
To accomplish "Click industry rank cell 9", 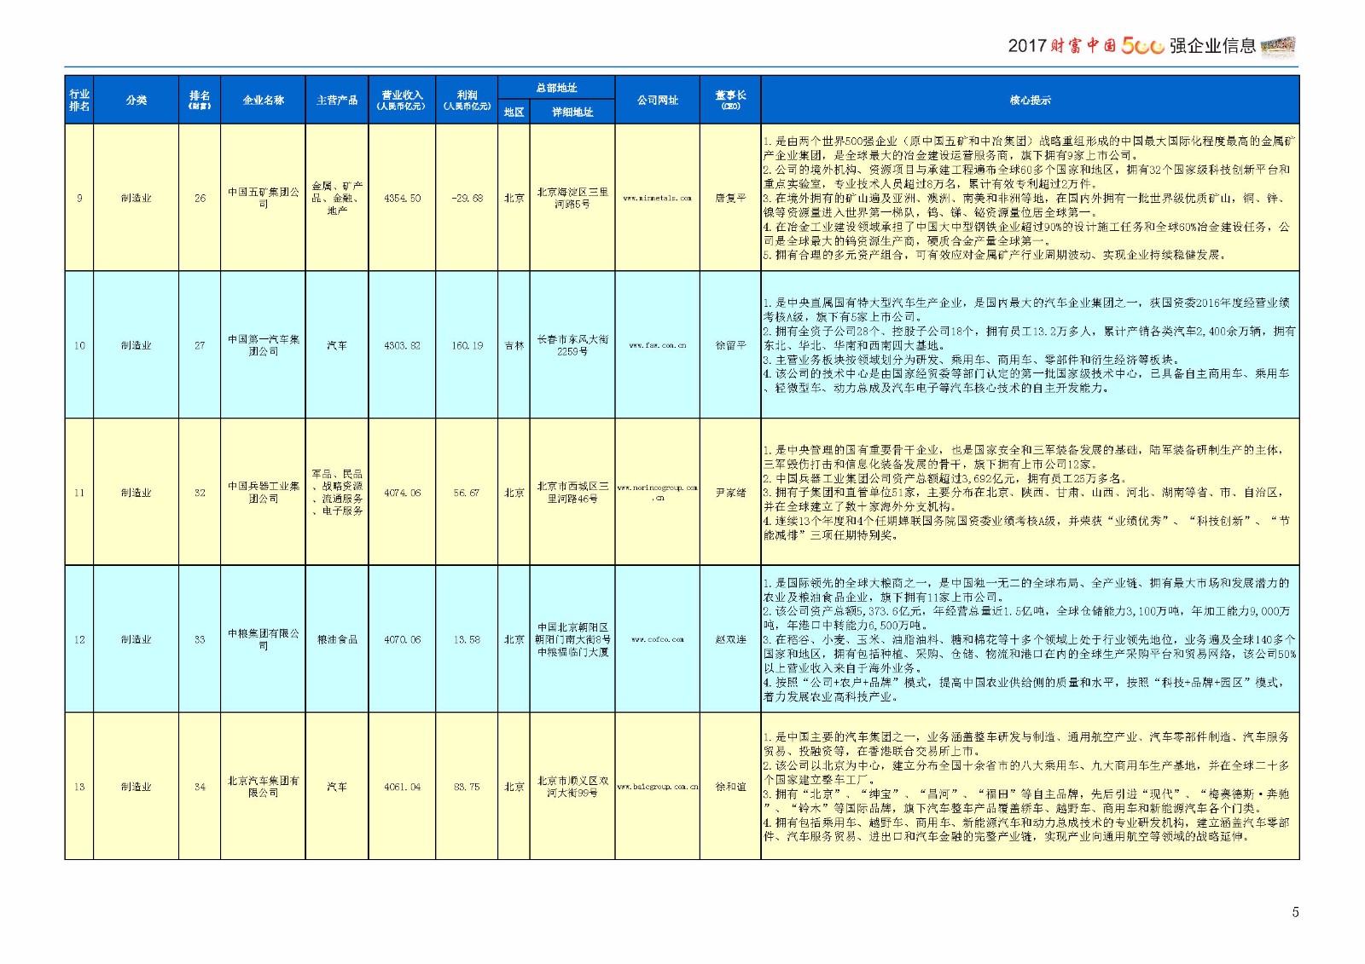I will pyautogui.click(x=79, y=198).
